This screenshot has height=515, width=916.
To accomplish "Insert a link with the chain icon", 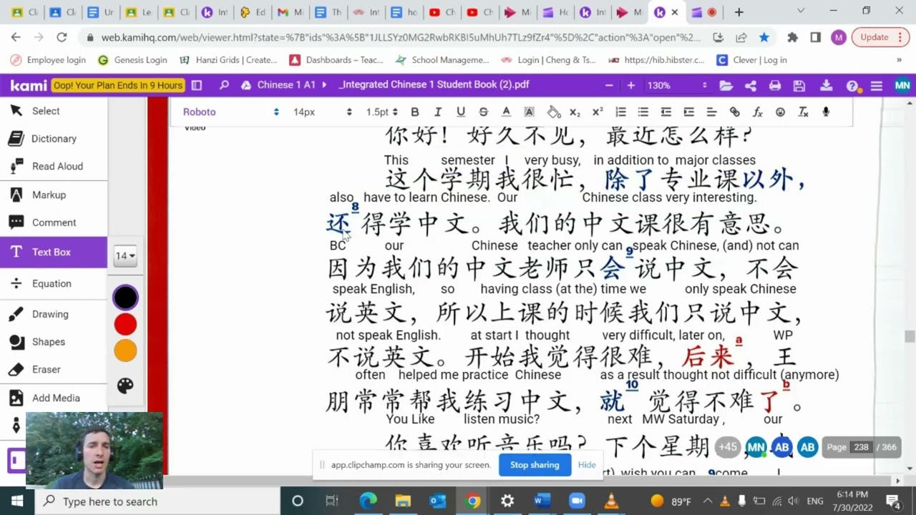I will point(734,112).
